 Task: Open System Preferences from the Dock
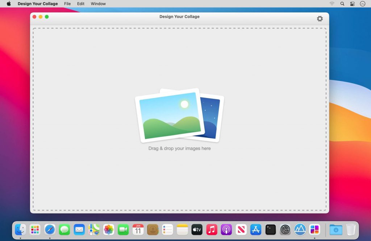coord(285,229)
